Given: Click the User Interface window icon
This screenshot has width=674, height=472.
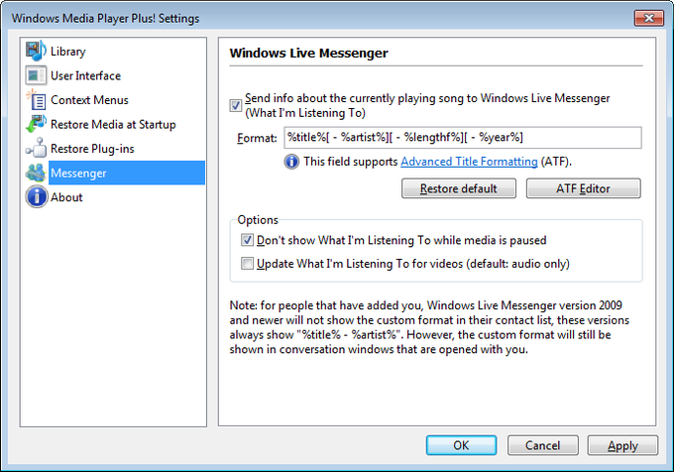Looking at the screenshot, I should (x=36, y=75).
